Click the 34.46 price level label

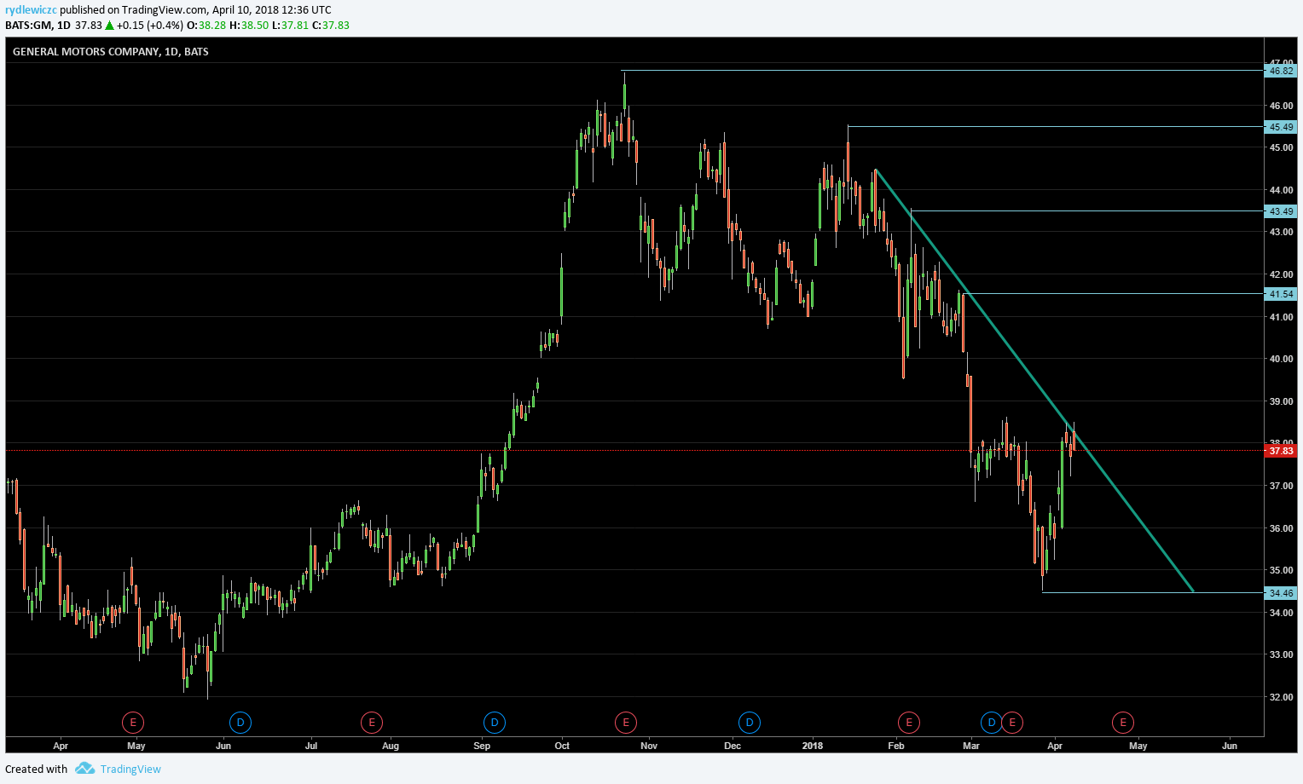pyautogui.click(x=1280, y=593)
